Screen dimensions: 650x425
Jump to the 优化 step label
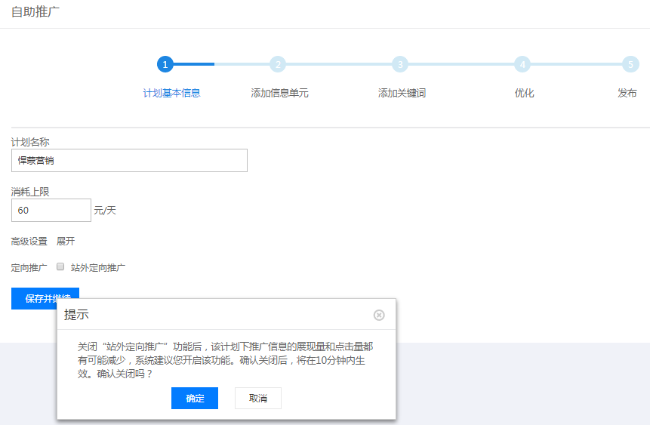tap(524, 94)
